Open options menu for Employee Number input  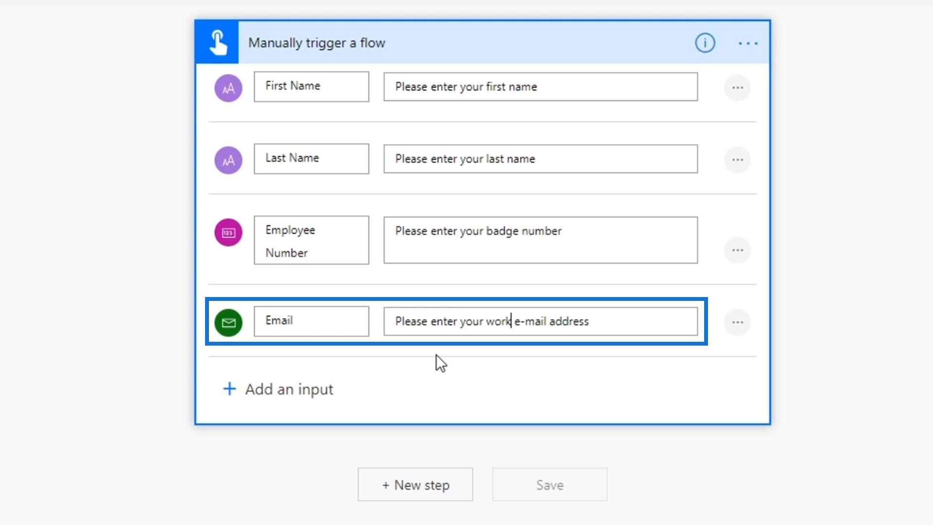click(x=737, y=250)
